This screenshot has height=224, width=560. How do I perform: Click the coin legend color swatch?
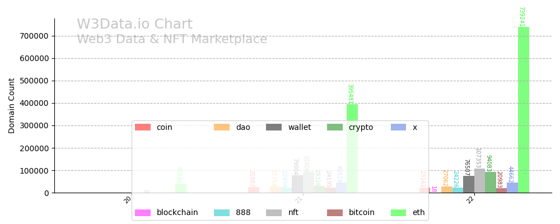click(143, 127)
